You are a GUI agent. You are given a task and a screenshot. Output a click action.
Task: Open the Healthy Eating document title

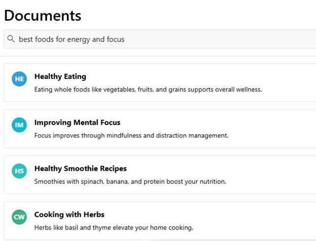[x=60, y=76]
